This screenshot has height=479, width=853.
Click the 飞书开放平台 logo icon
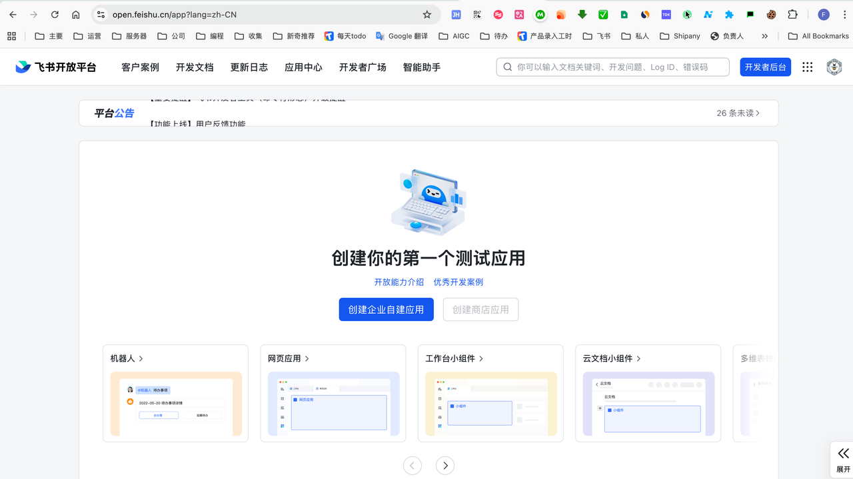click(23, 67)
